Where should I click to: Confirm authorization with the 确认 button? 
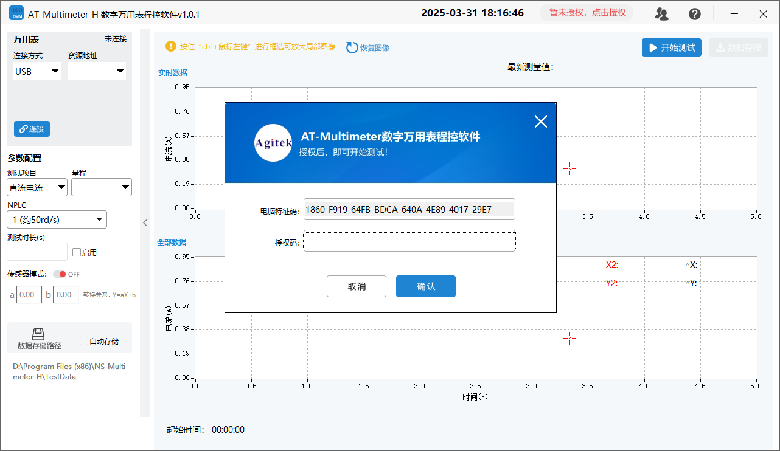click(426, 286)
